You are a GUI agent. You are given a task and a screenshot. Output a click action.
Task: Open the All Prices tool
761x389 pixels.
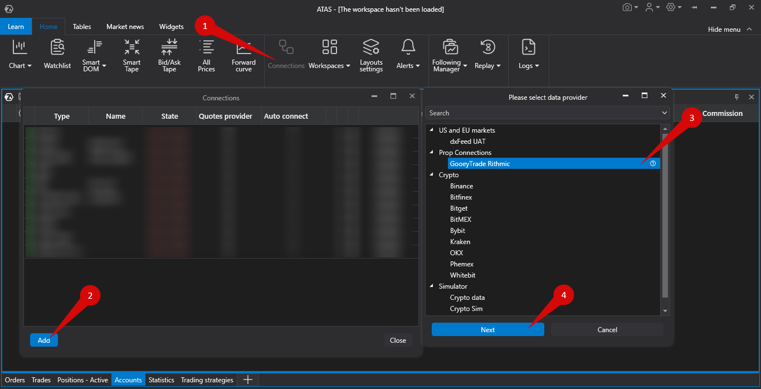coord(207,56)
